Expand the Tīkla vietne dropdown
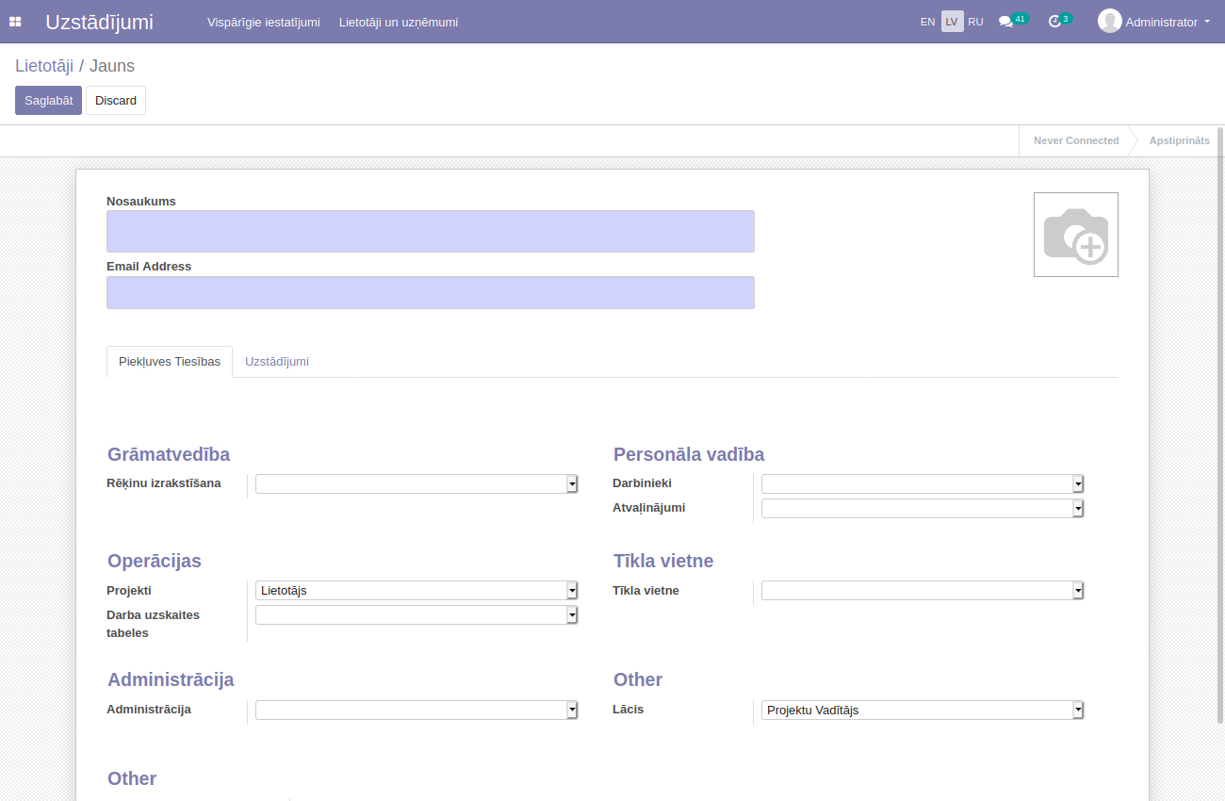 point(922,591)
